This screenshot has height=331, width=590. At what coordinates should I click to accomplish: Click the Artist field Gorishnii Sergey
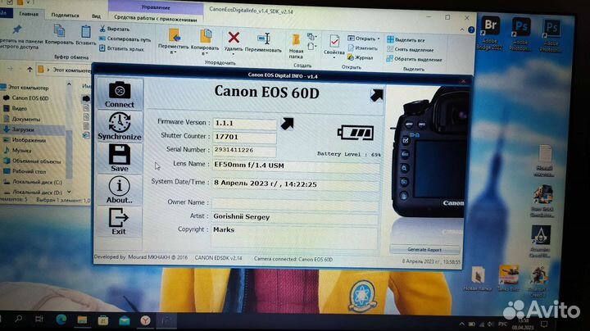(295, 217)
